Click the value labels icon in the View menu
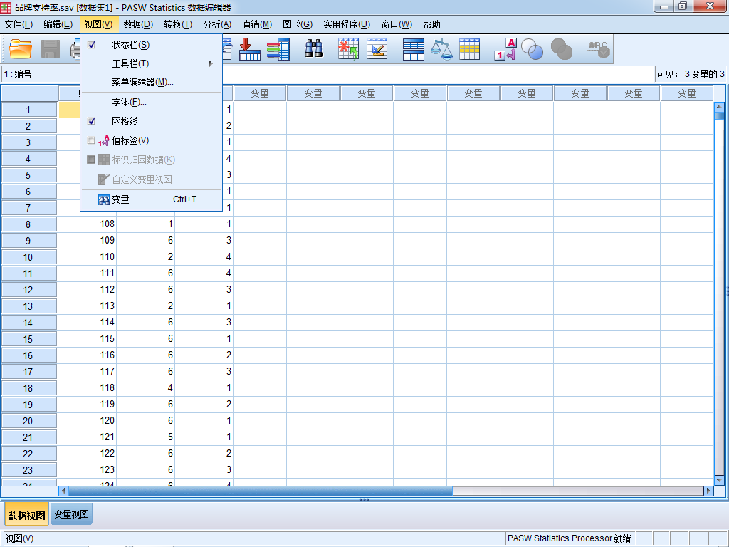Screen dimensions: 729x547 coord(104,140)
